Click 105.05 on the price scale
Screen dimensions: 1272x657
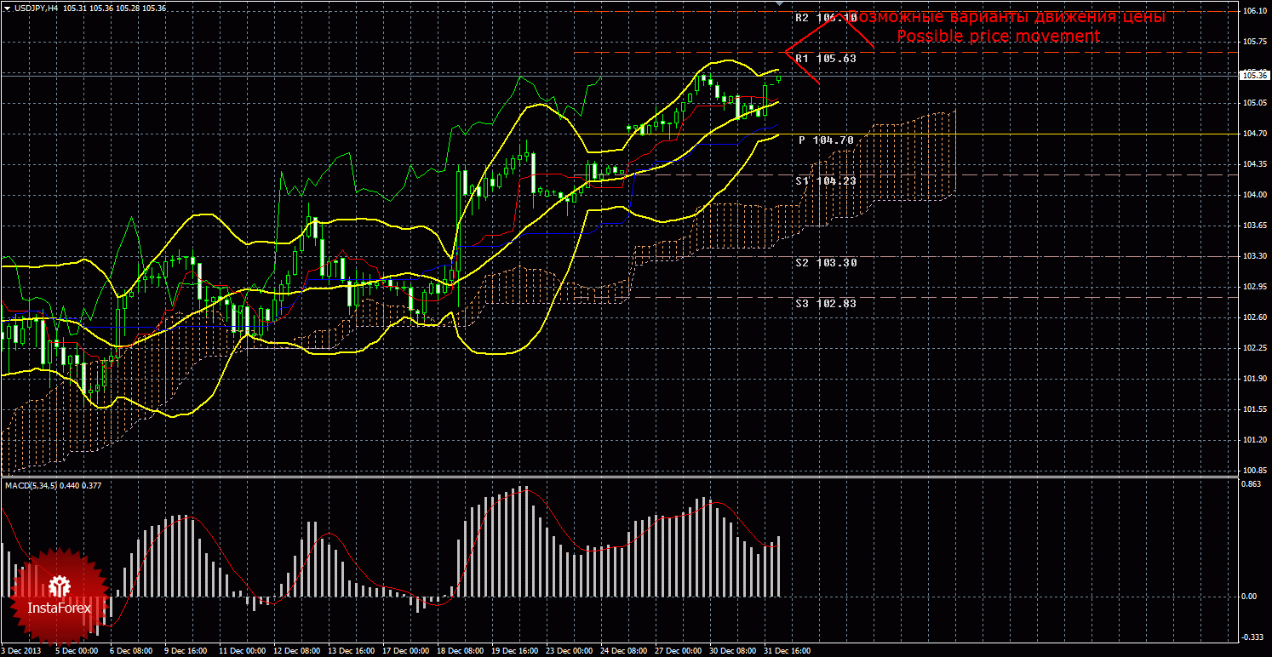click(1253, 103)
